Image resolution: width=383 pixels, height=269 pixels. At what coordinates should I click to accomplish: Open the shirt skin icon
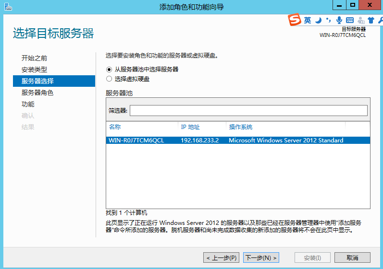coord(371,20)
